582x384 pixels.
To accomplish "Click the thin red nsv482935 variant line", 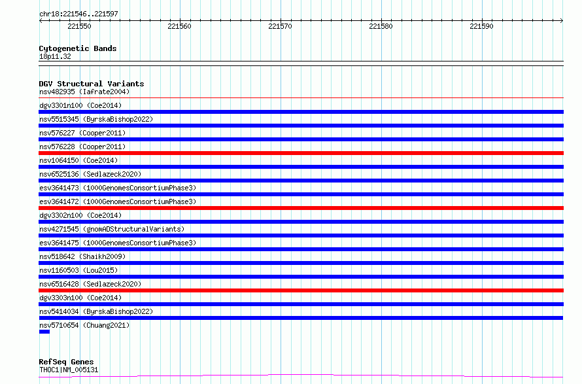I will click(301, 98).
